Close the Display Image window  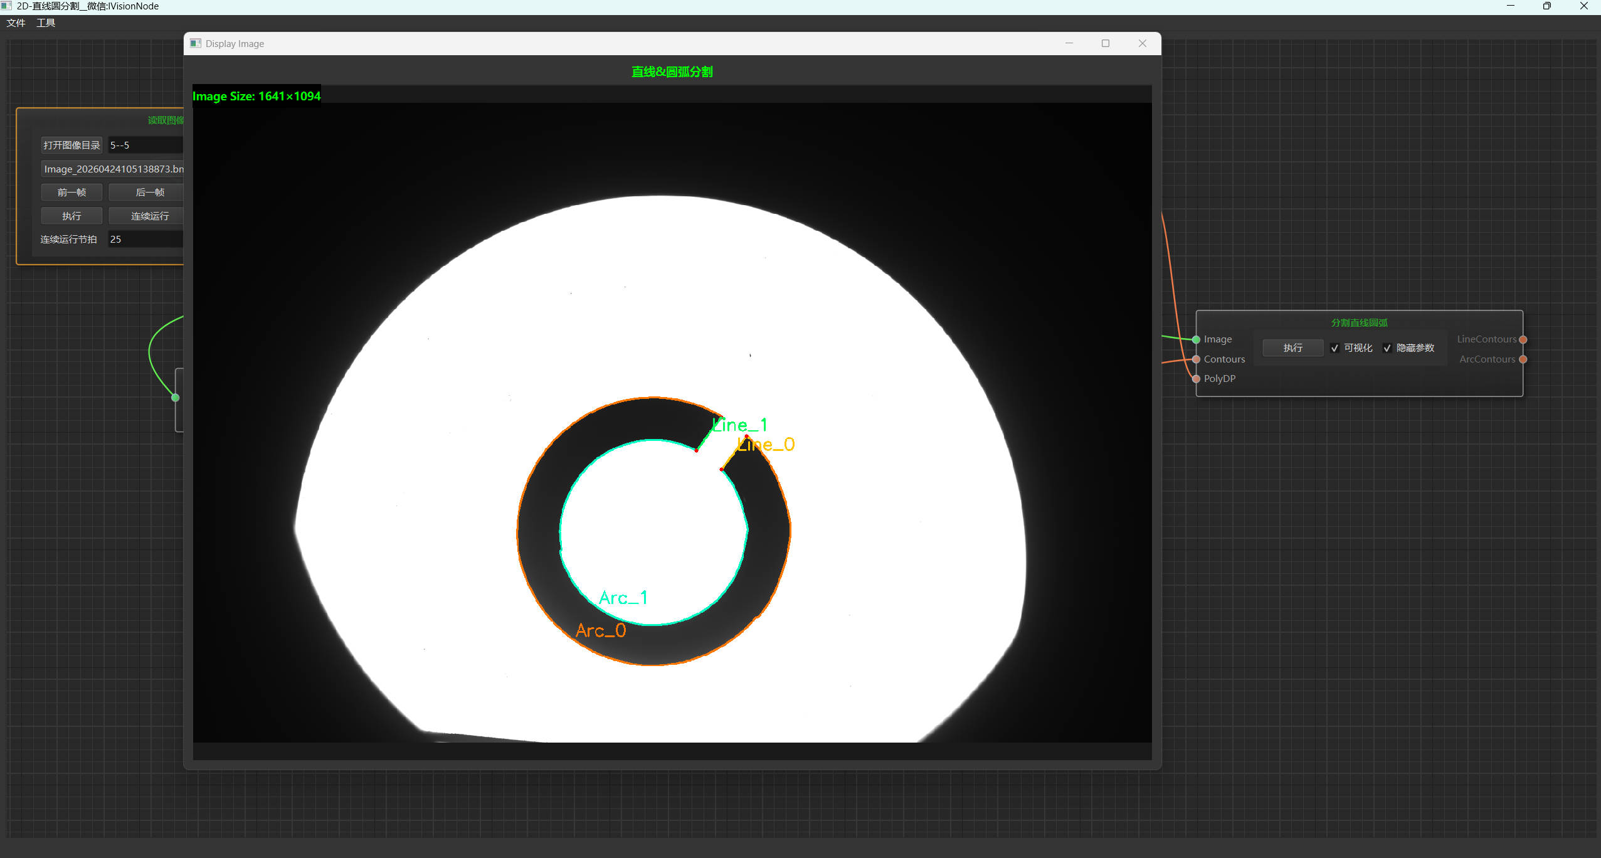[x=1143, y=43]
